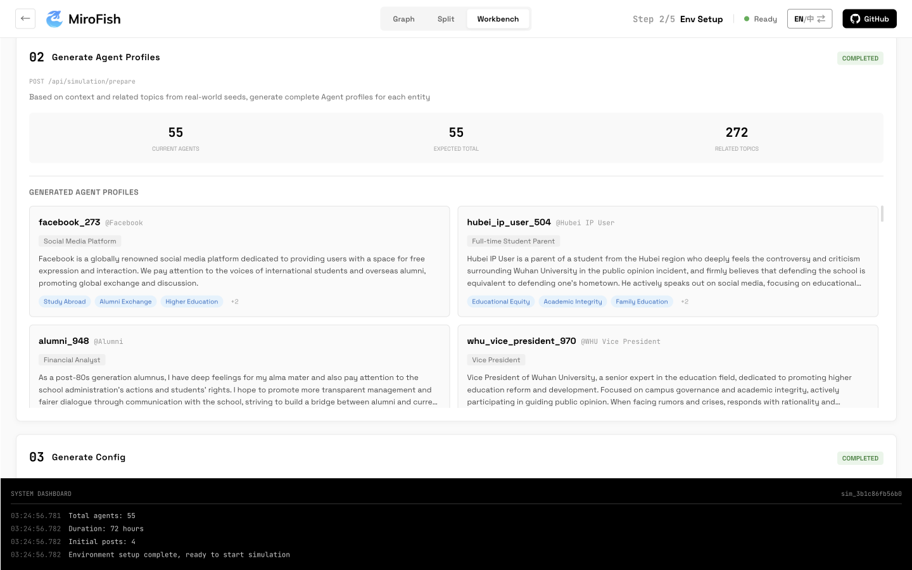
Task: Click the Family Education topic tag
Action: (642, 301)
